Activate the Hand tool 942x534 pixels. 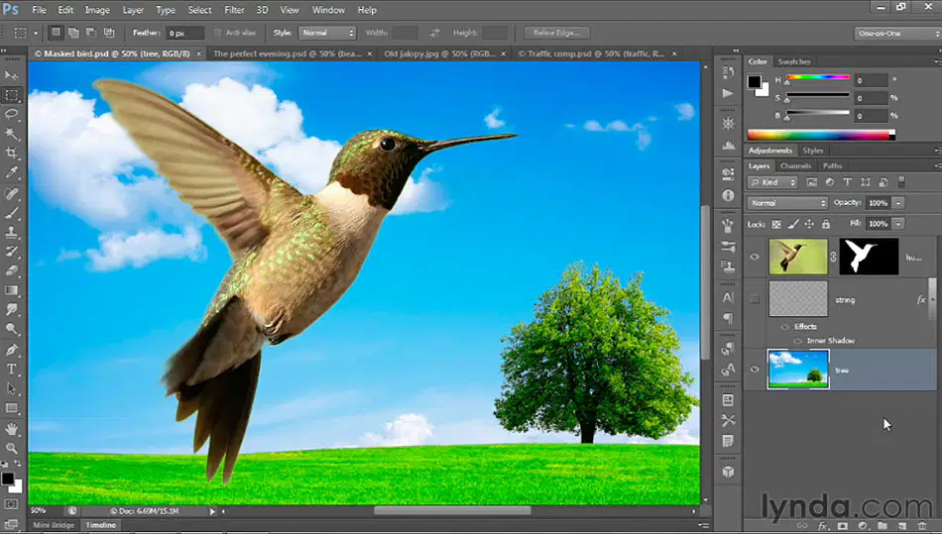point(12,428)
